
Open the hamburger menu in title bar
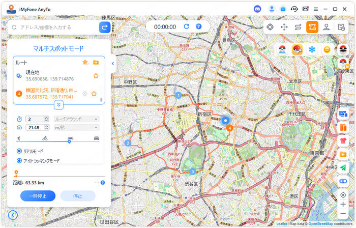pyautogui.click(x=316, y=9)
